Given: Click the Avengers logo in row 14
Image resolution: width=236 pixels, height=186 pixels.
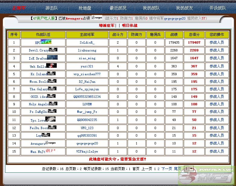Looking at the screenshot, I should click(50, 143).
